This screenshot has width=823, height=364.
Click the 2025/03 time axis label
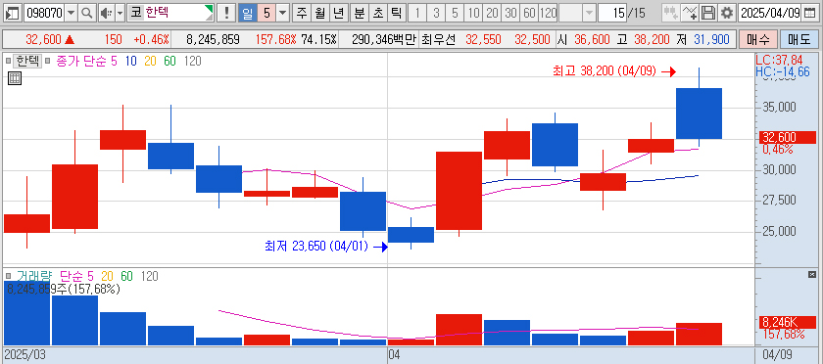(x=25, y=355)
